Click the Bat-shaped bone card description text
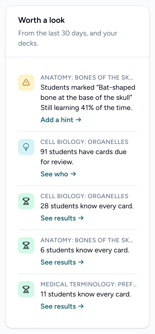Image resolution: width=155 pixels, height=334 pixels. tap(88, 98)
